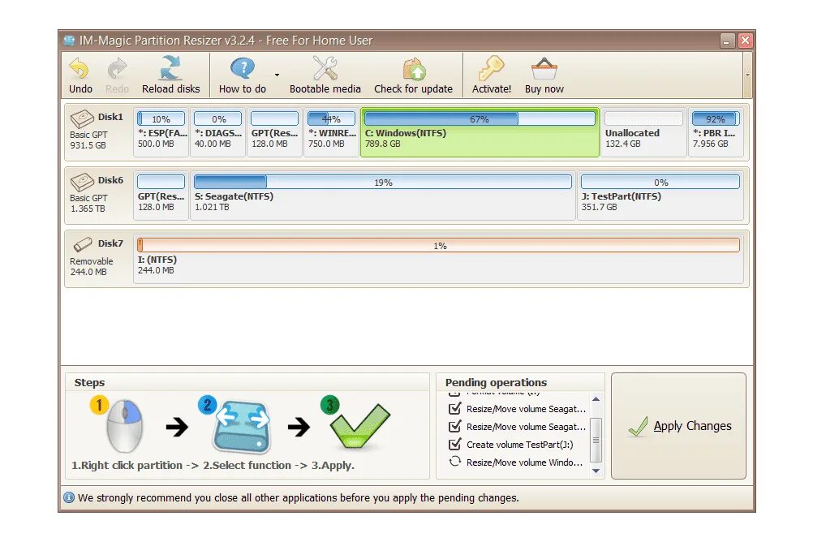Expand the How to do dropdown arrow
Screen dimensions: 813x542
click(x=277, y=75)
